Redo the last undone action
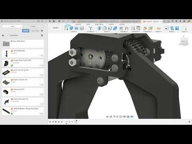 click(x=68, y=21)
